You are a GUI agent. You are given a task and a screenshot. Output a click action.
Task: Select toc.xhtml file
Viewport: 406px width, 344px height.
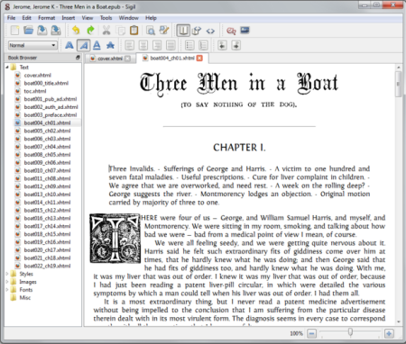pos(35,91)
